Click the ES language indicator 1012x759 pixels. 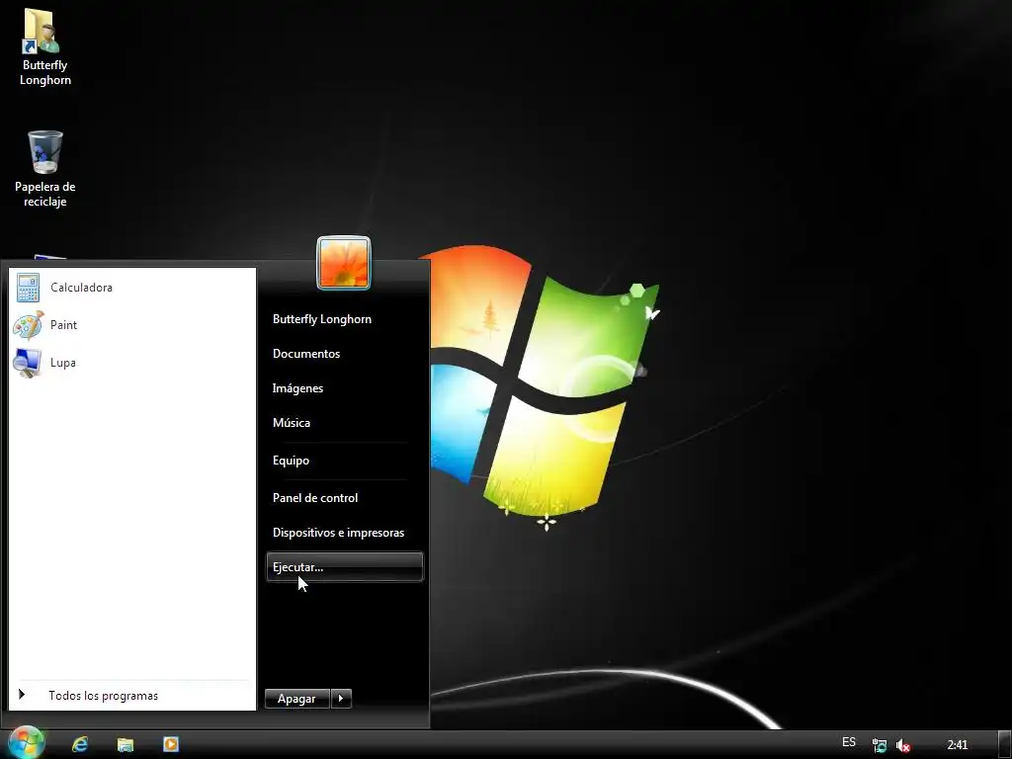point(849,742)
